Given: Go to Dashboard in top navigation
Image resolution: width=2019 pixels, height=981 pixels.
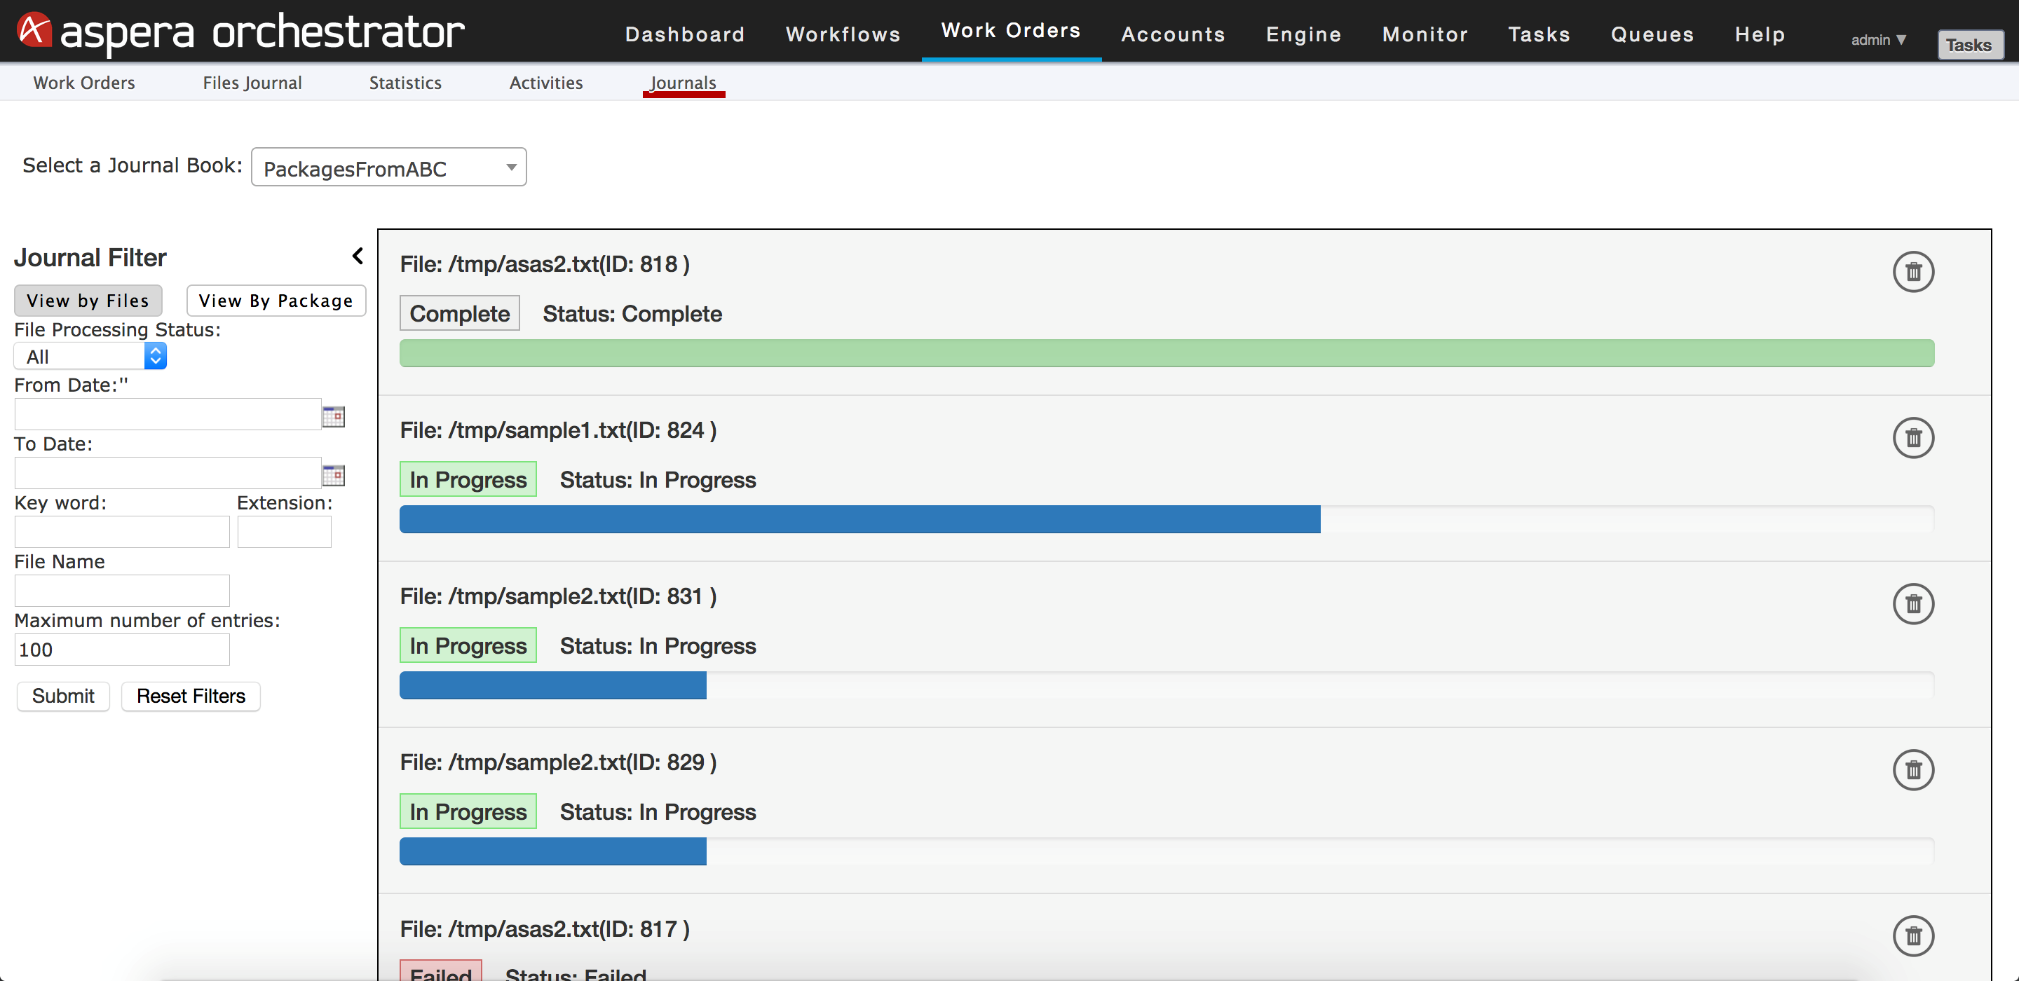Looking at the screenshot, I should pos(684,34).
